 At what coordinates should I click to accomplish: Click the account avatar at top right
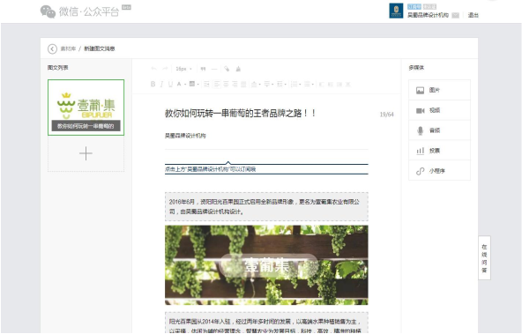point(396,11)
